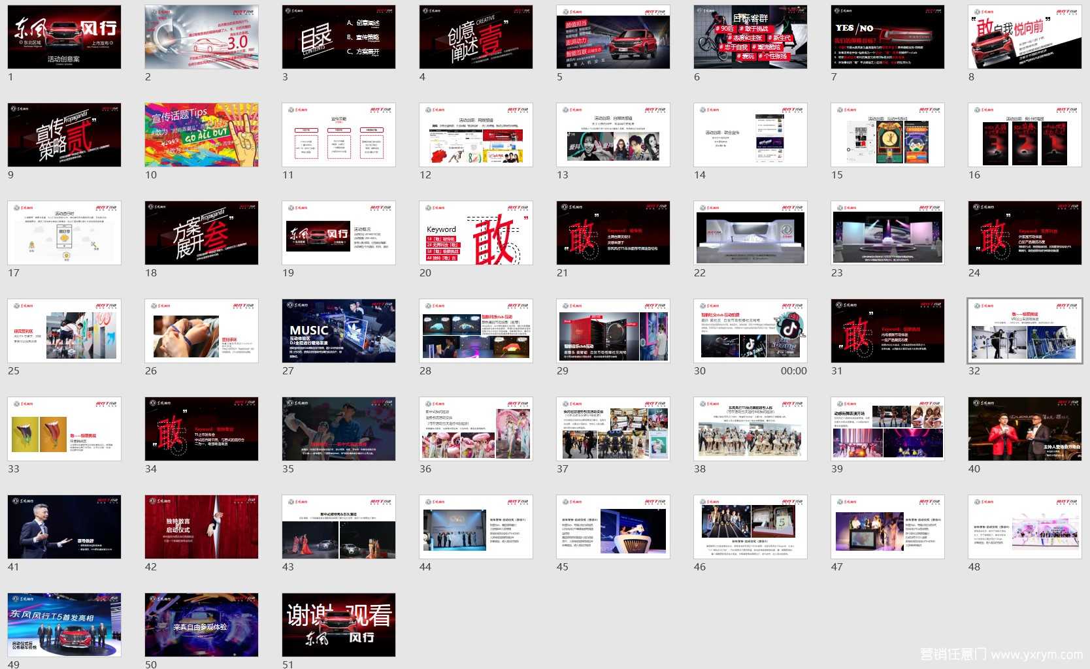Select slide 13 portraits thumbnail

613,135
